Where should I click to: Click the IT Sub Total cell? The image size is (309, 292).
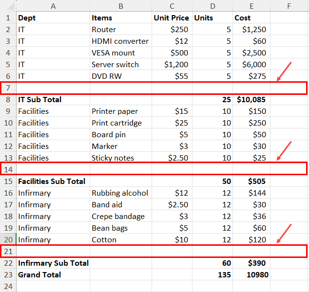[53, 100]
